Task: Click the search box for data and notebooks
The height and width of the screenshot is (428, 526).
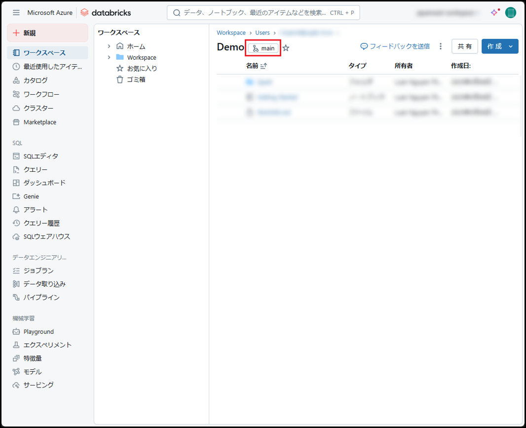Action: [x=263, y=13]
